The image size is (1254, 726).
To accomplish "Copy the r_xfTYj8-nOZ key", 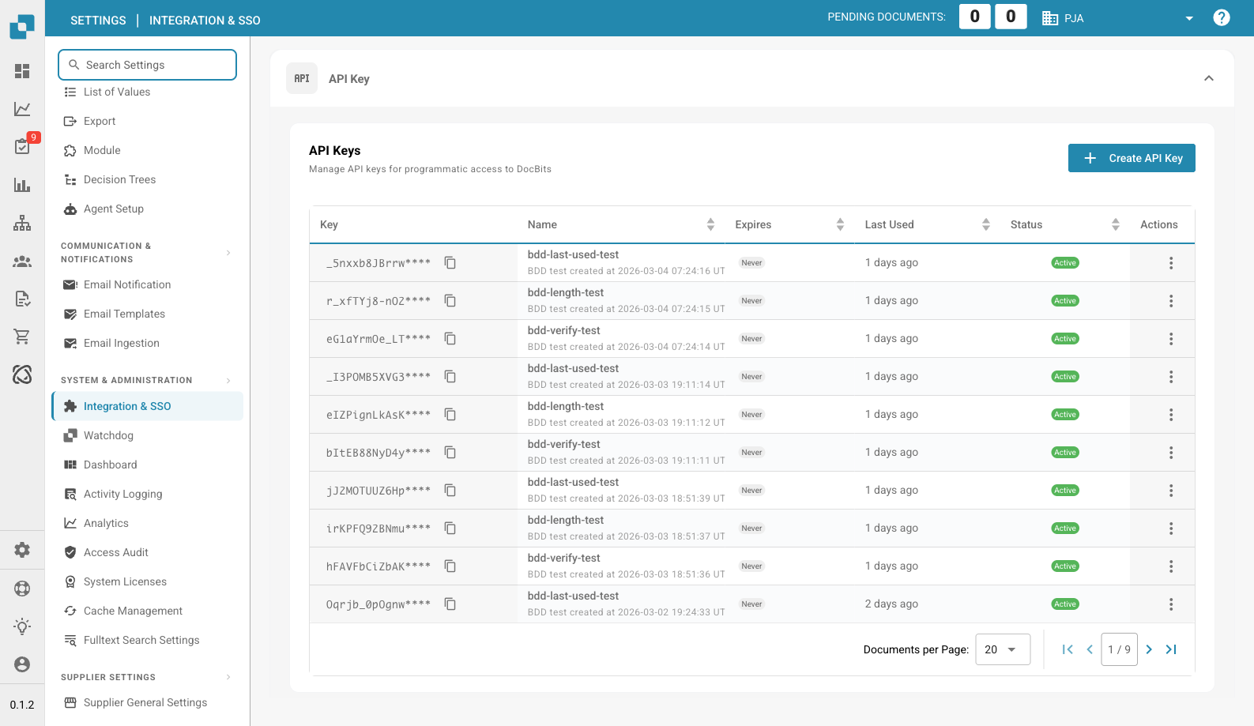I will point(450,300).
